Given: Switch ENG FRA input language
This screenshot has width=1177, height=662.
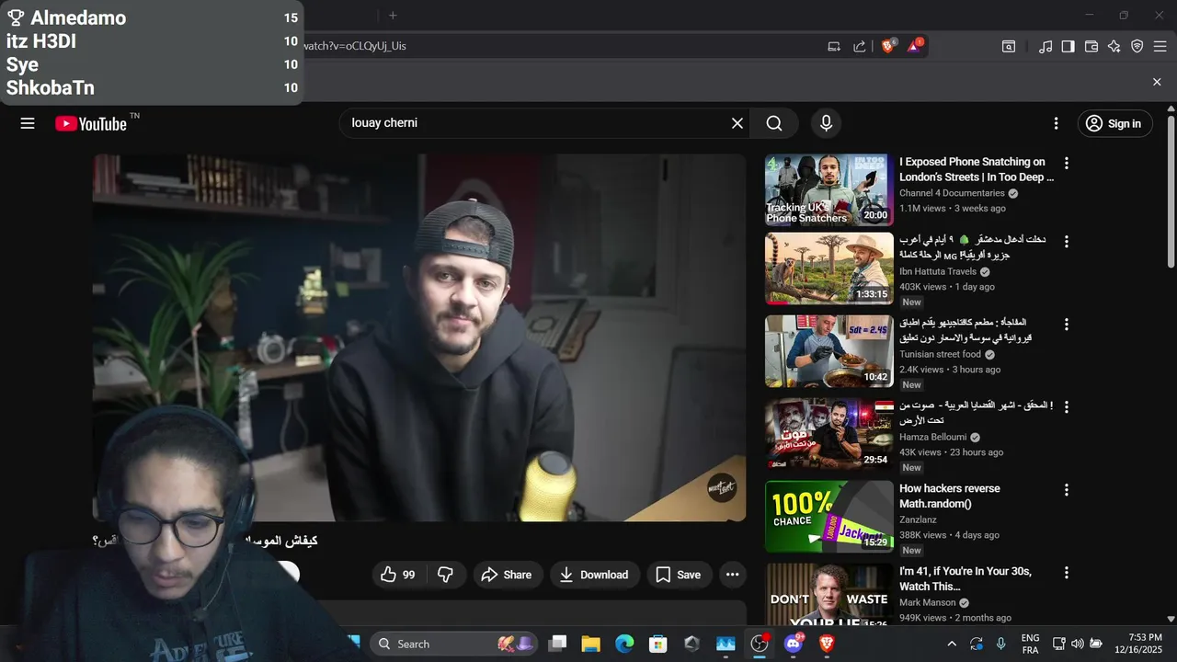Looking at the screenshot, I should 1031,644.
